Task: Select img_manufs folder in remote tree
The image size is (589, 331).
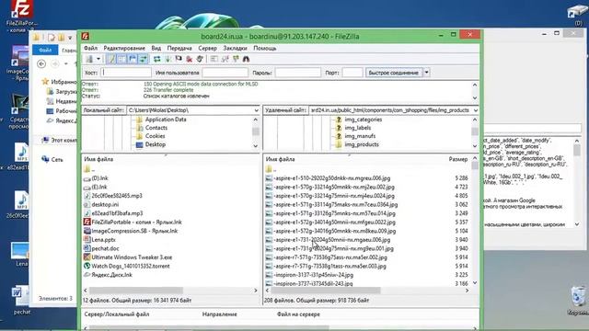Action: click(360, 136)
